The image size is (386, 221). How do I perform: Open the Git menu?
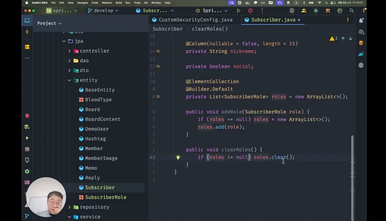click(146, 3)
